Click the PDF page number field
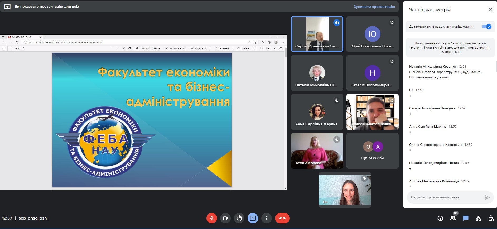 point(11,48)
